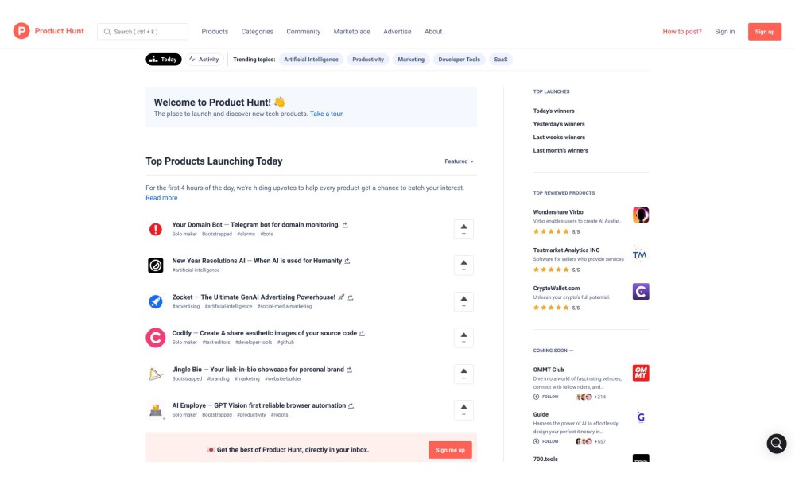
Task: Open the Marketplace menu
Action: pos(352,32)
